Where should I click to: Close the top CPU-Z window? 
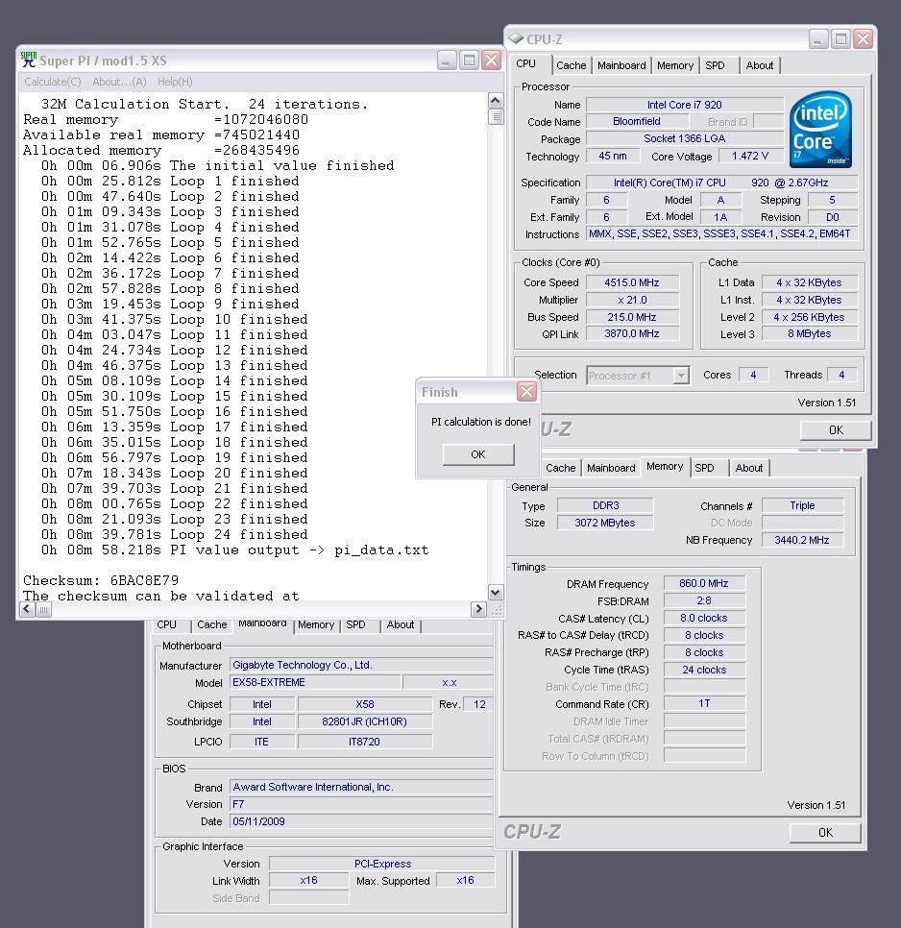863,39
